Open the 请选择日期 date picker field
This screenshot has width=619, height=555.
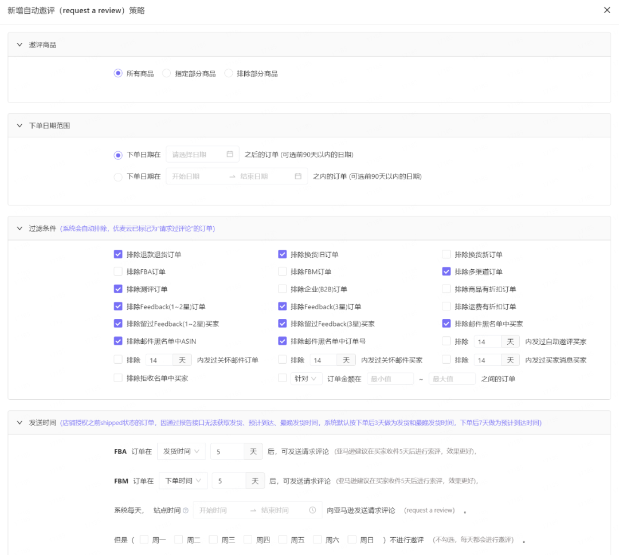[202, 154]
